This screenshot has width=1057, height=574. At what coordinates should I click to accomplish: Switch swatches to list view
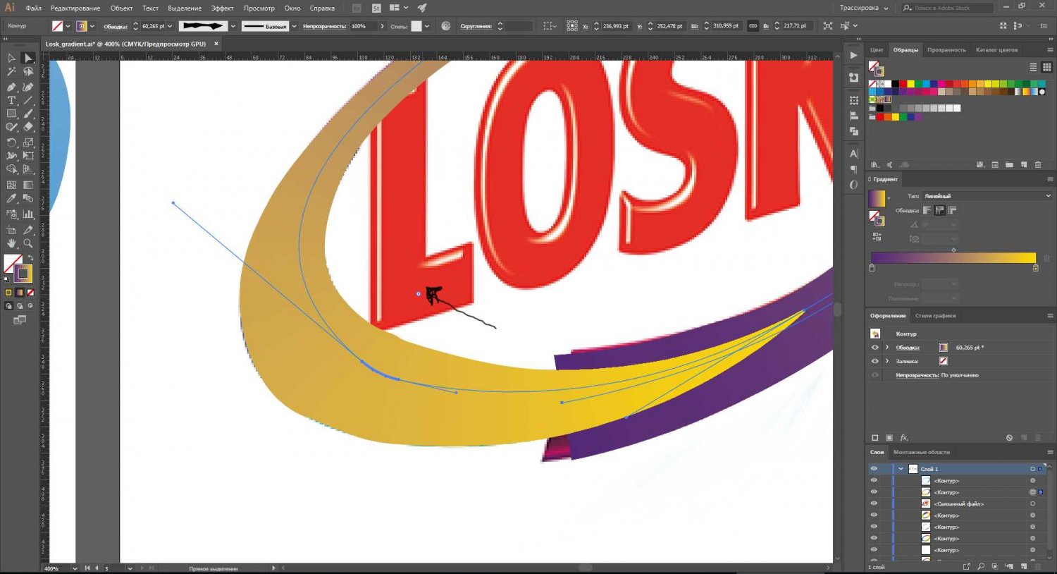[1033, 67]
